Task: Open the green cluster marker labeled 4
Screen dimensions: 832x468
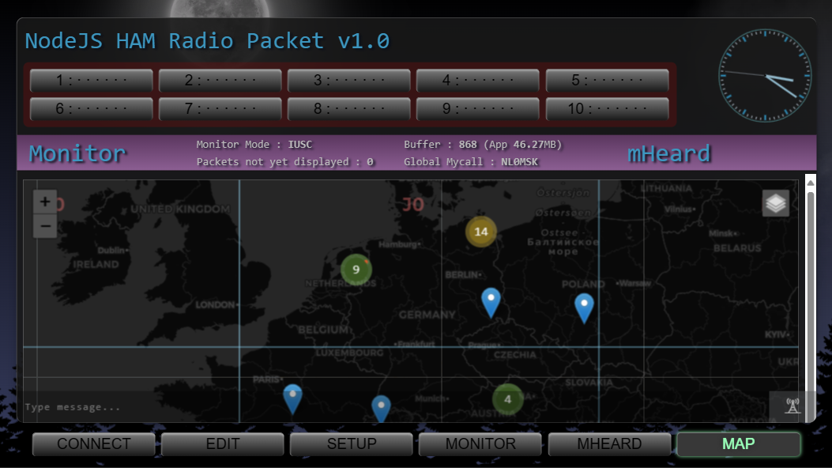Action: coord(508,399)
